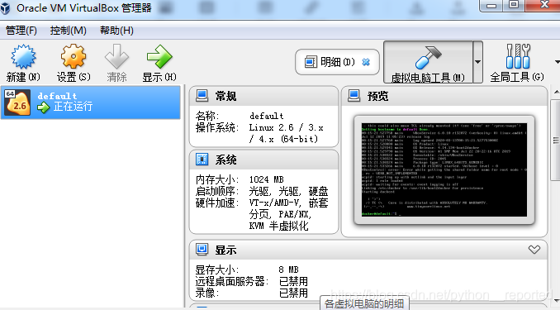Screen dimensions: 560x310
Task: Click the running status arrow icon of default
Action: tap(44, 107)
